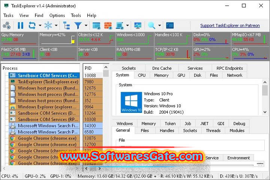Click the TaskExplorer process row icon
This screenshot has height=180, width=270.
[13, 81]
